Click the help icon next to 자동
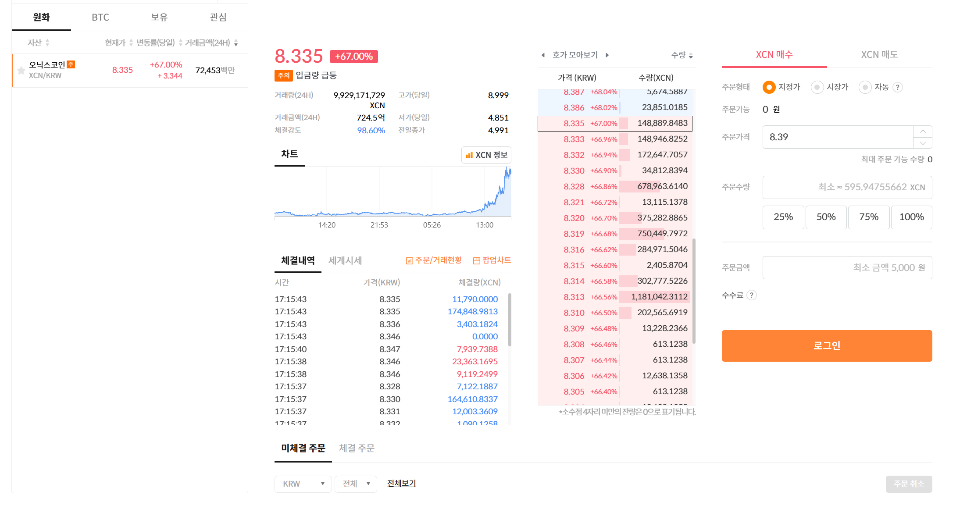Screen dimensions: 967x509 coord(898,87)
